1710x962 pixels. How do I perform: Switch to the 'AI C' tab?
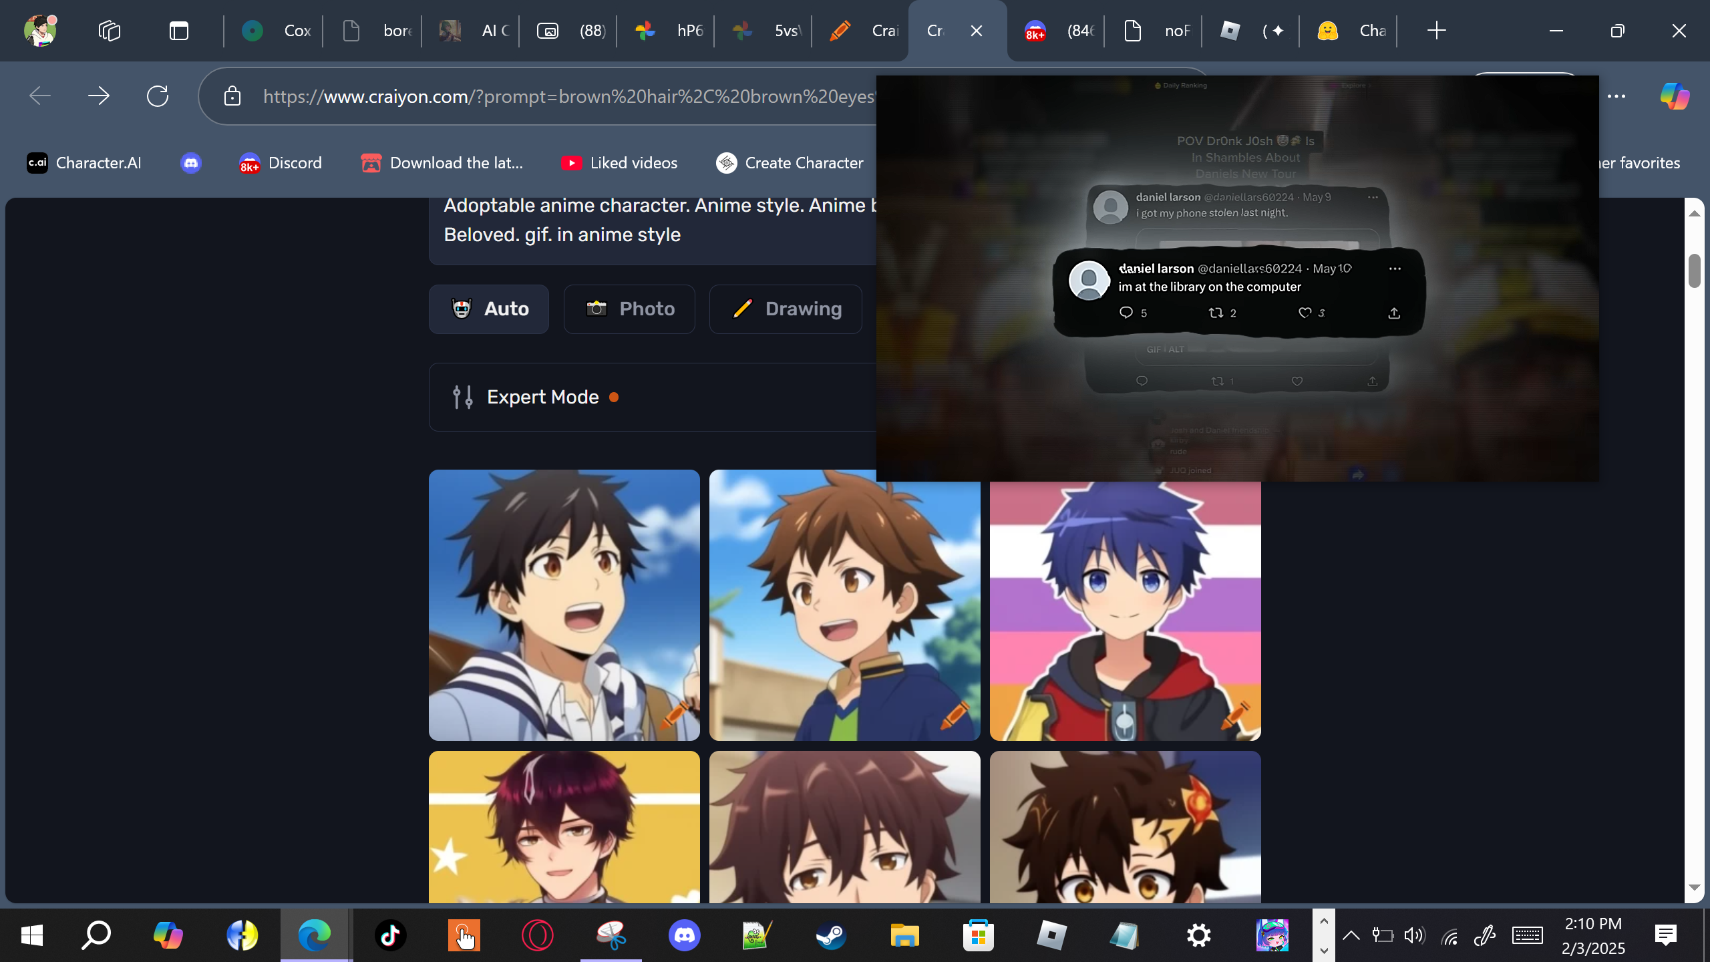coord(472,31)
